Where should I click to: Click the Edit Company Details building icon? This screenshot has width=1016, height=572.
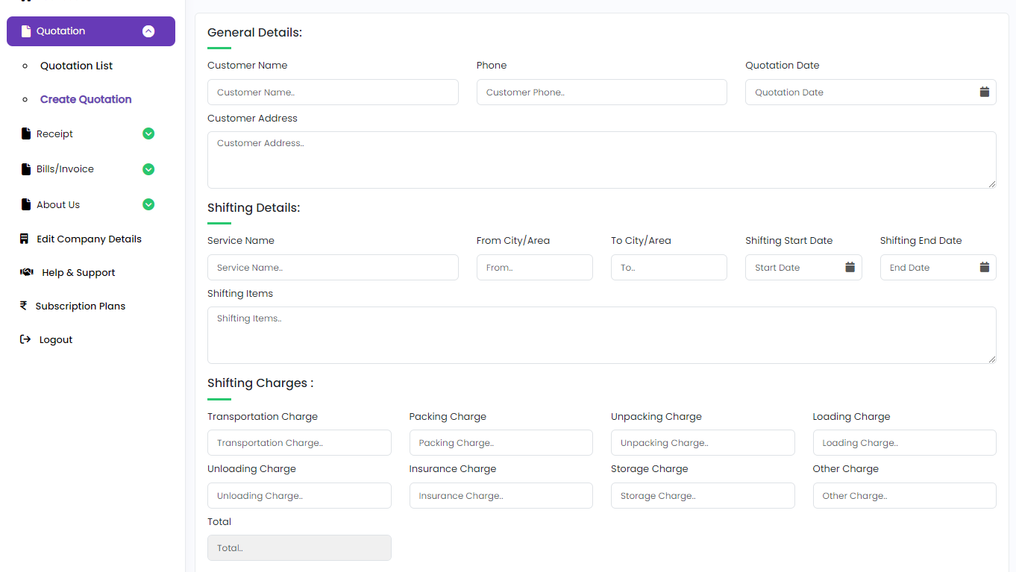click(24, 239)
